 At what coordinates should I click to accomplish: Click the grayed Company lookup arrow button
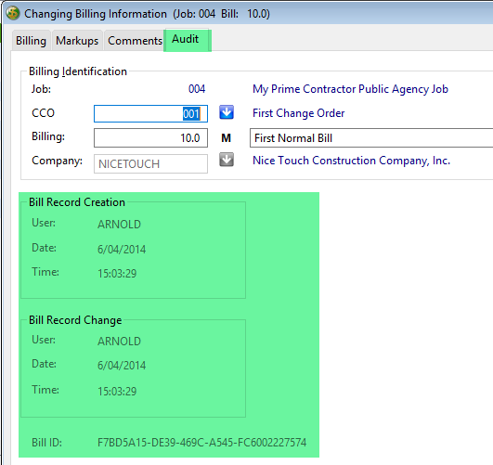tap(227, 160)
